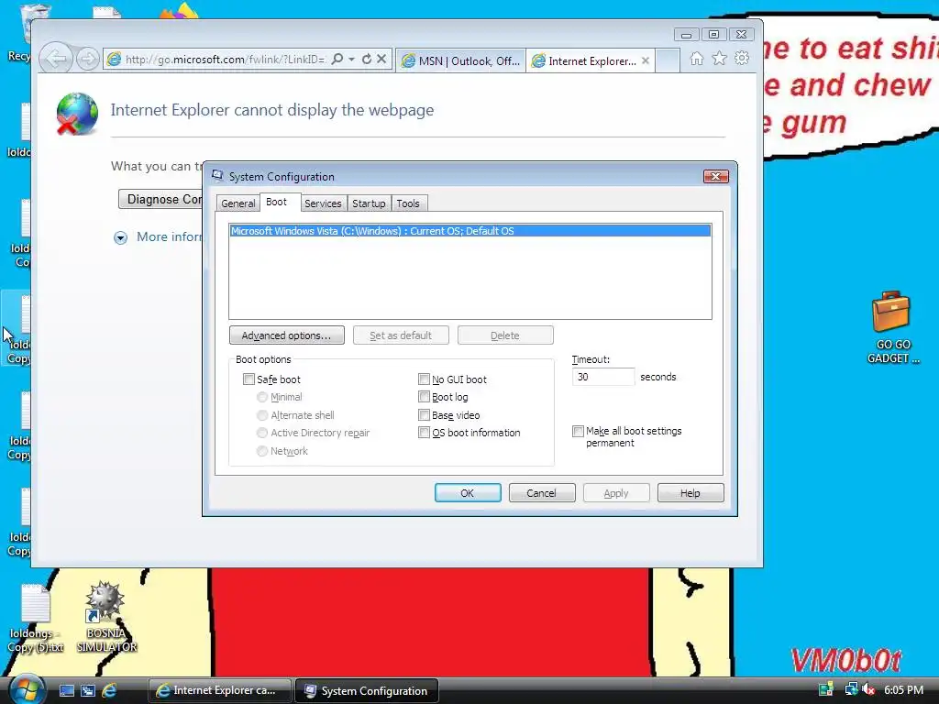939x704 pixels.
Task: Enable the Safe boot checkbox
Action: 249,379
